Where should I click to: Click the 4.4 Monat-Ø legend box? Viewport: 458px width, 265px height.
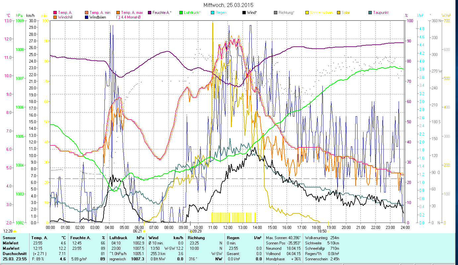click(118, 17)
